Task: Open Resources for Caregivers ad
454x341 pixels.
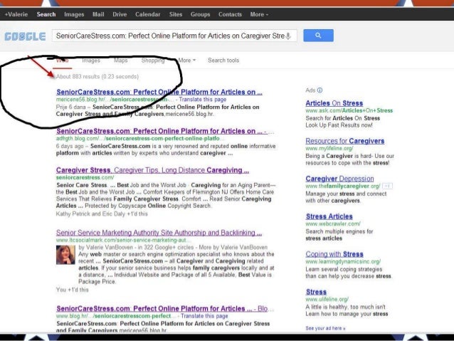Action: pos(345,141)
